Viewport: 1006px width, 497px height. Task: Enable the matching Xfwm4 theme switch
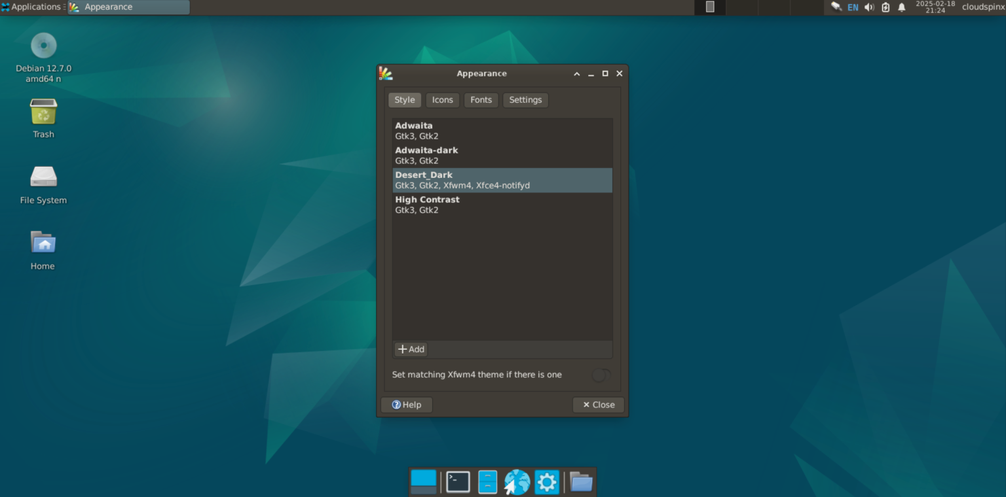click(x=601, y=375)
